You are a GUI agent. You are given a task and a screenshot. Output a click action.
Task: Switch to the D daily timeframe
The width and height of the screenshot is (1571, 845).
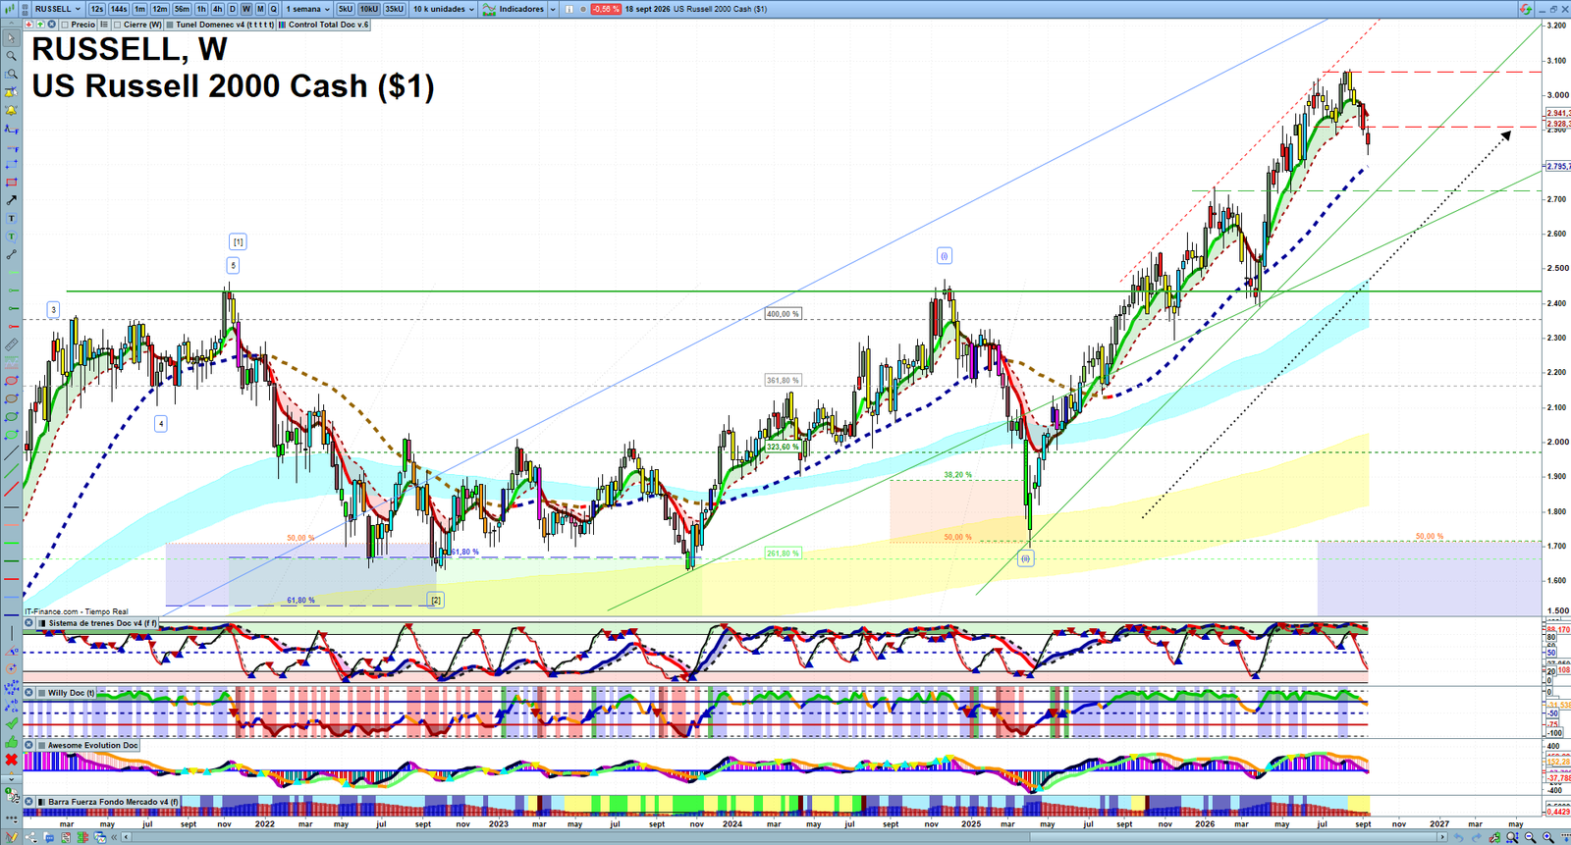coord(233,9)
